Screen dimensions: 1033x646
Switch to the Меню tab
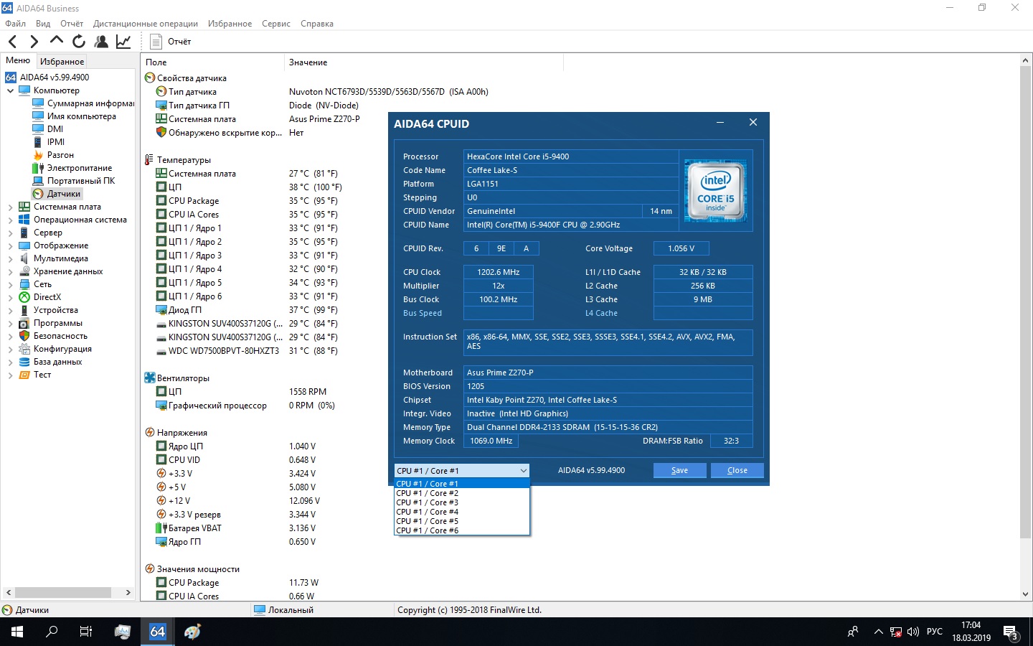point(18,61)
